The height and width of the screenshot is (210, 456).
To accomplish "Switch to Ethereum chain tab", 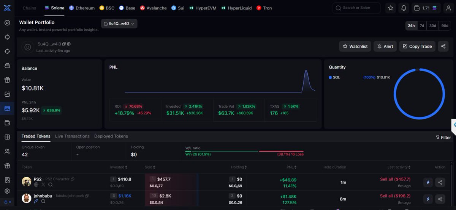I will coord(82,8).
